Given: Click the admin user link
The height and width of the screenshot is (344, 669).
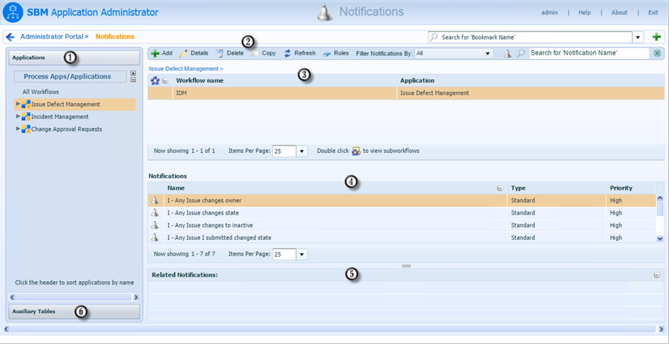Looking at the screenshot, I should [549, 12].
